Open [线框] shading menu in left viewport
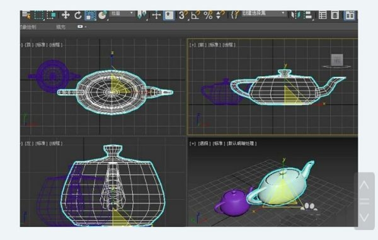 tap(56, 144)
